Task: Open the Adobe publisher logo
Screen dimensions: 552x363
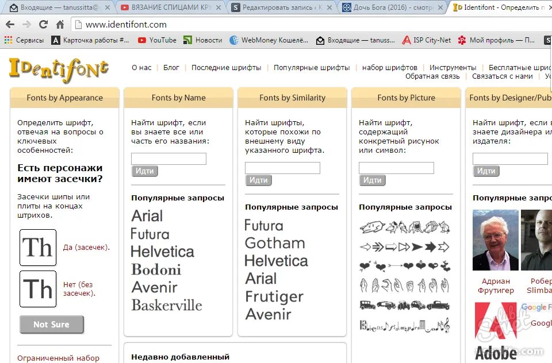Action: point(496,331)
